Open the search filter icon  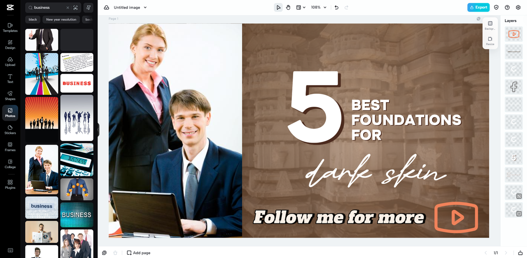pos(89,7)
